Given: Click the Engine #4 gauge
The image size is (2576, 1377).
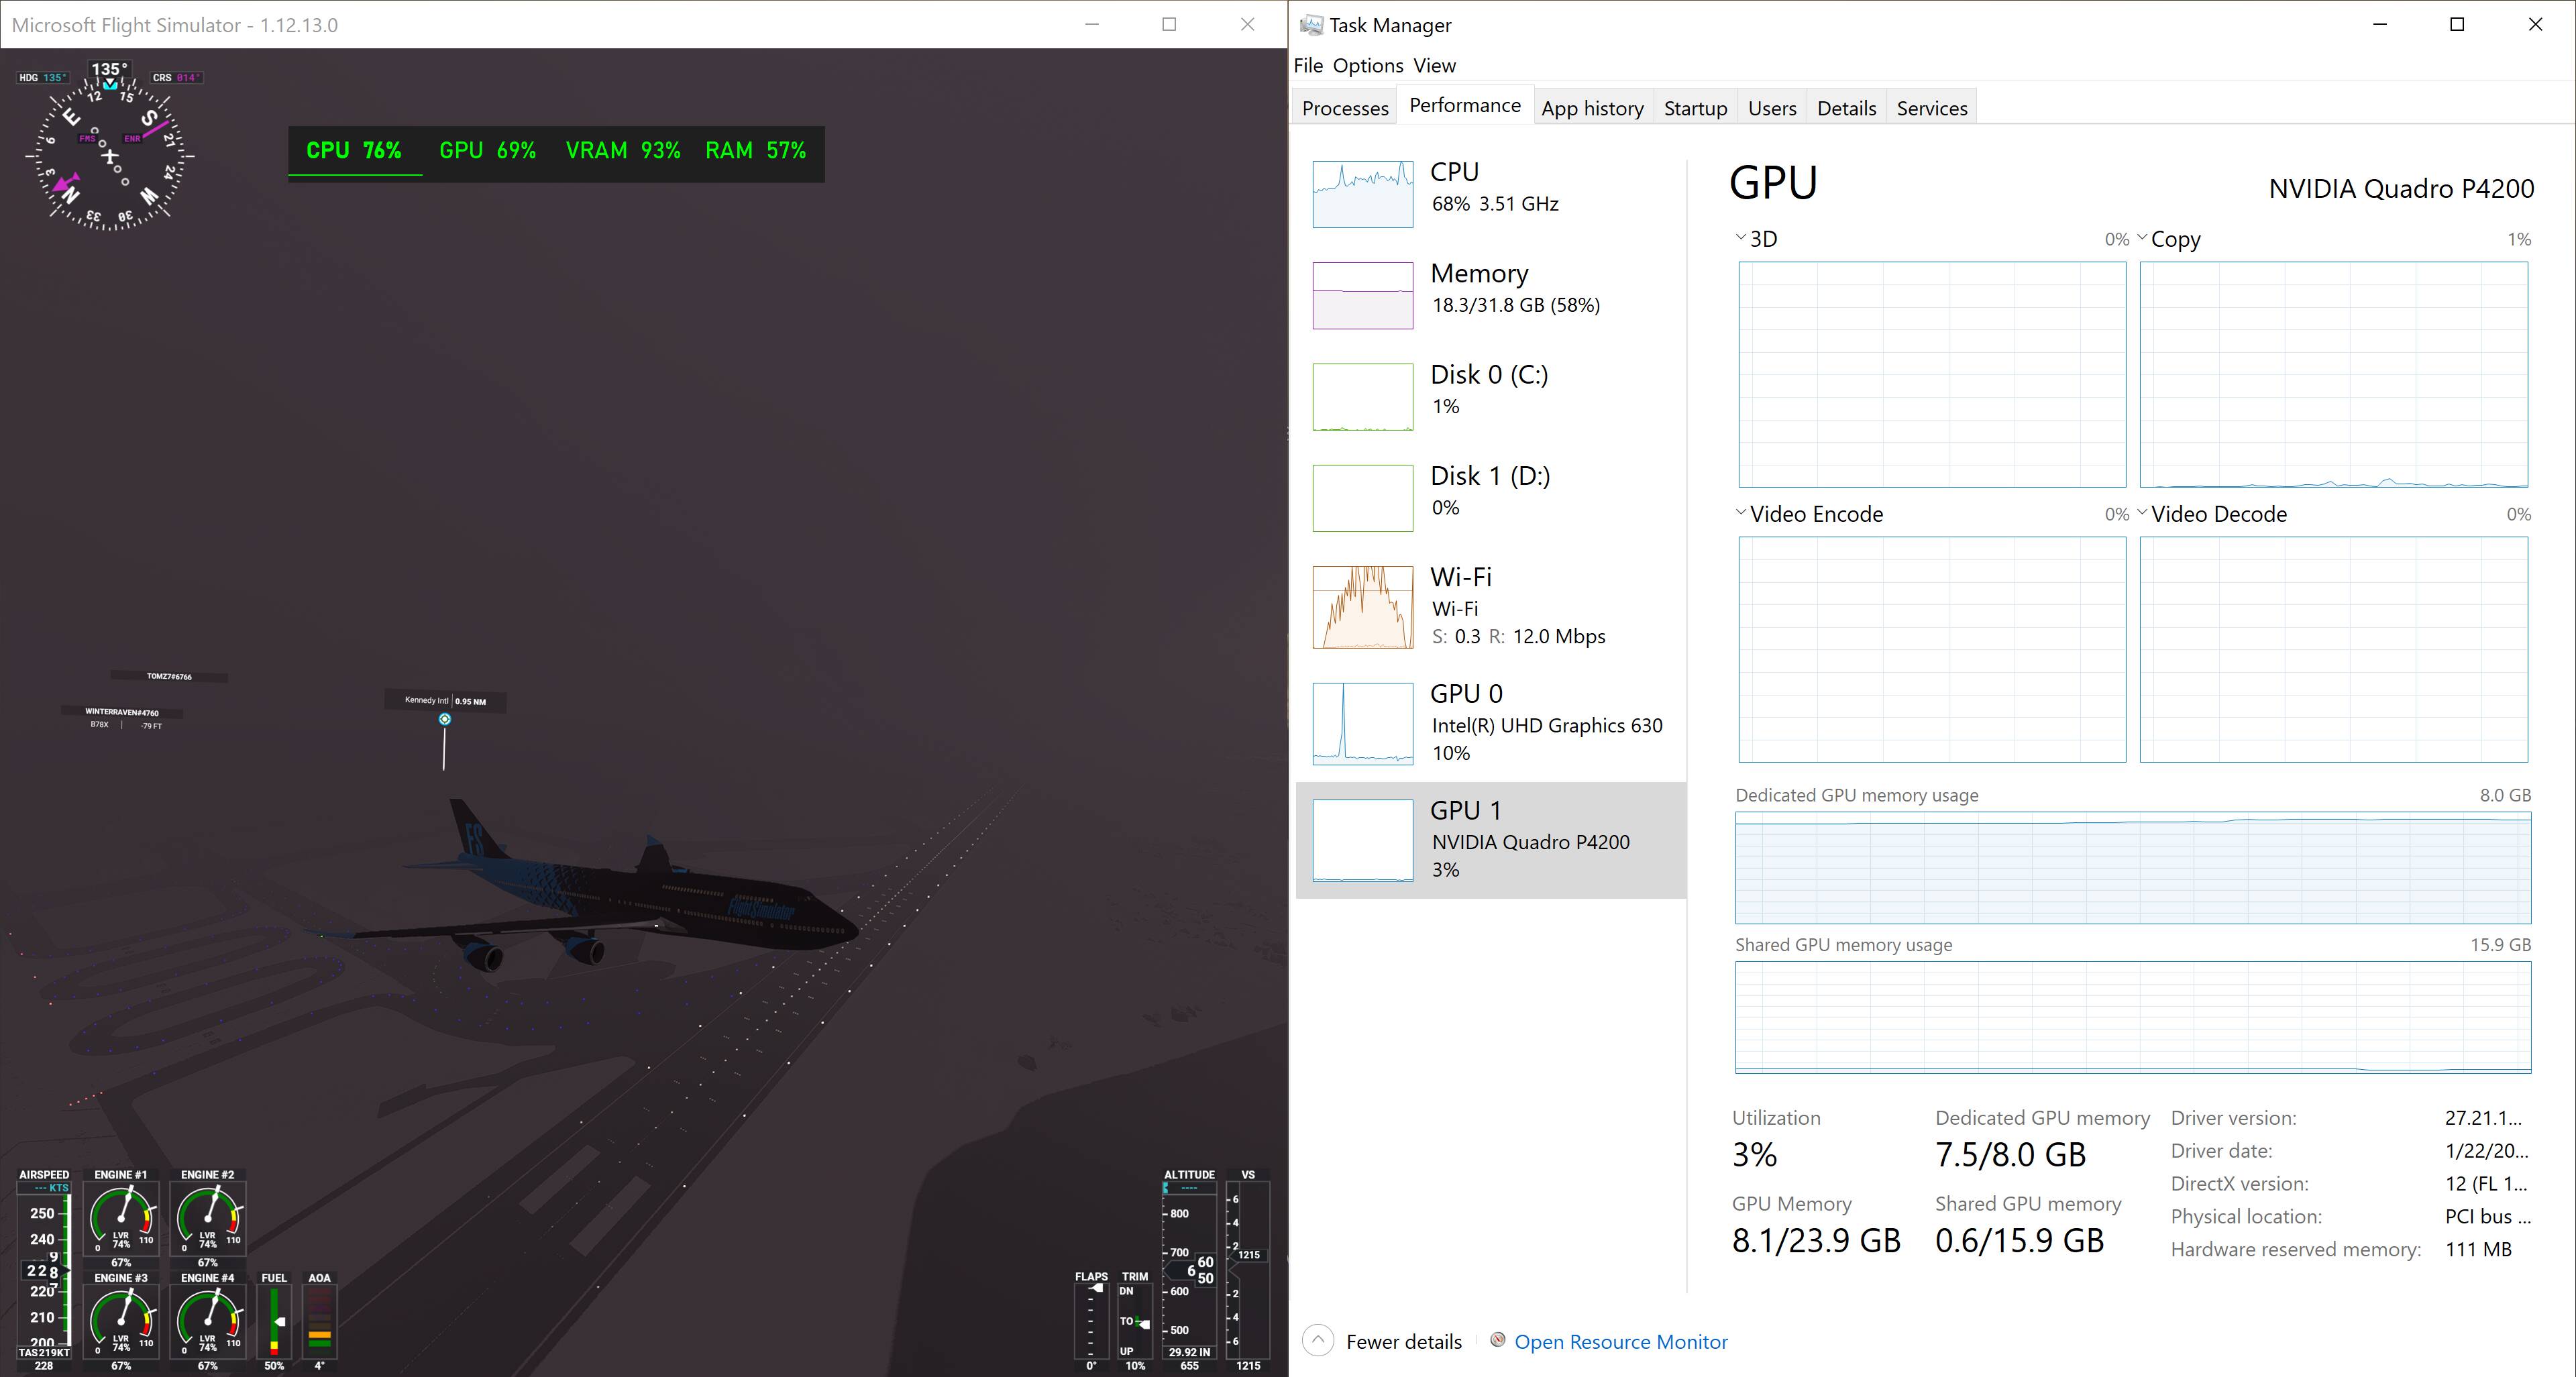Looking at the screenshot, I should (208, 1321).
